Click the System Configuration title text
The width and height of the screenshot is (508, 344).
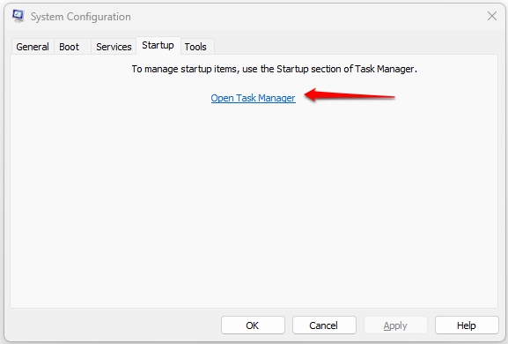pyautogui.click(x=81, y=17)
